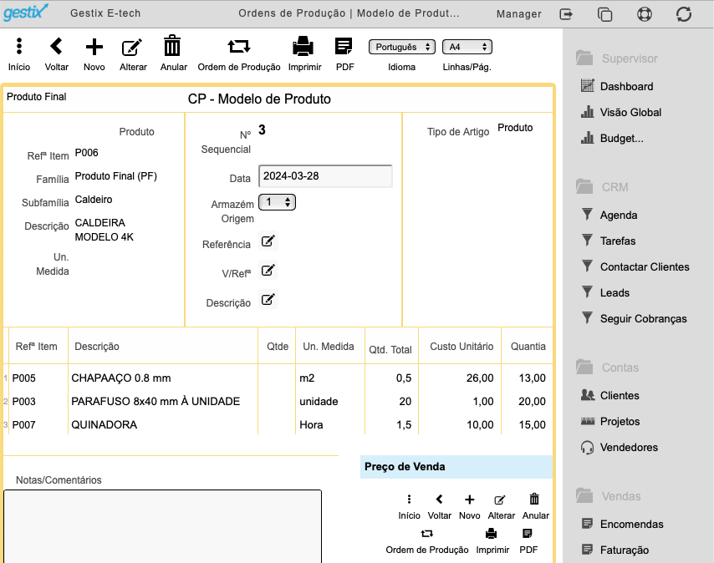Open Tarefas in the sidebar
This screenshot has width=714, height=563.
(609, 241)
